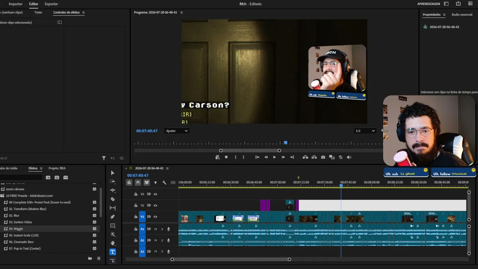Click the timeline captions CC icon
The image size is (478, 269).
coord(173,183)
